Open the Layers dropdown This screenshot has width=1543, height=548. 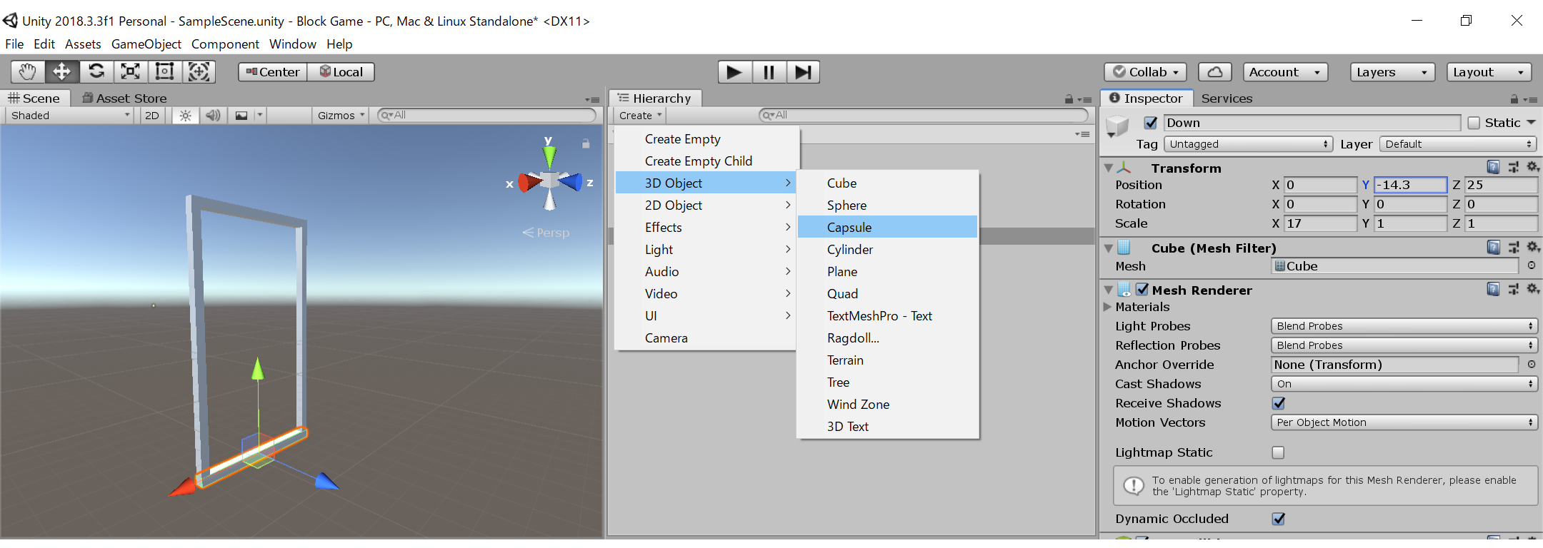pyautogui.click(x=1392, y=72)
